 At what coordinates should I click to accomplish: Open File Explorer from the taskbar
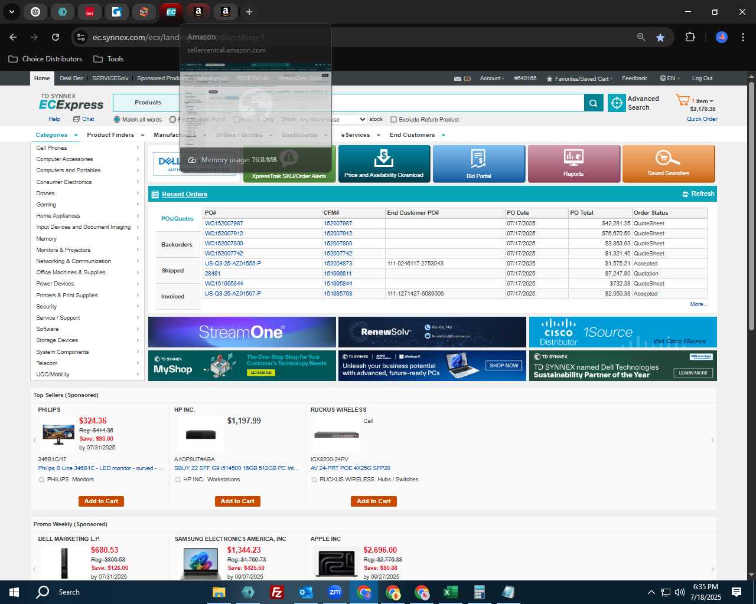(x=219, y=592)
